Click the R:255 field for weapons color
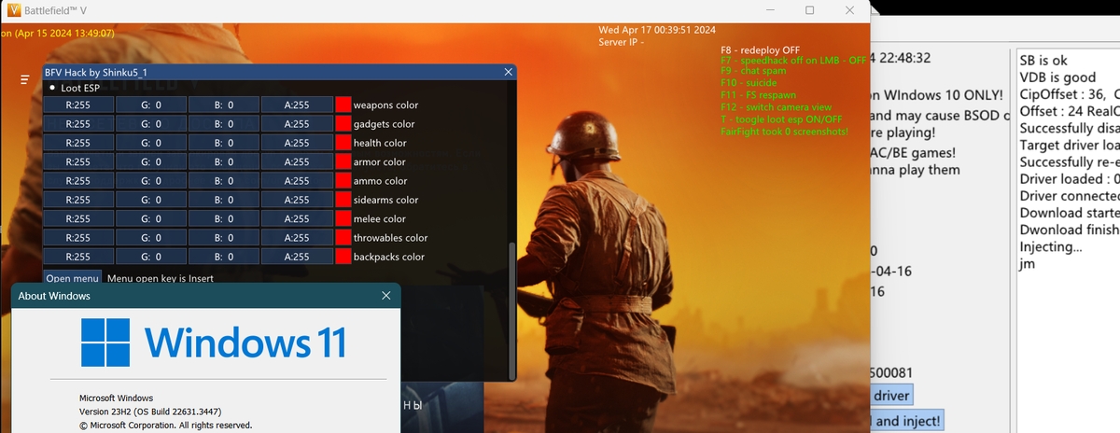This screenshot has height=433, width=1120. coord(78,105)
